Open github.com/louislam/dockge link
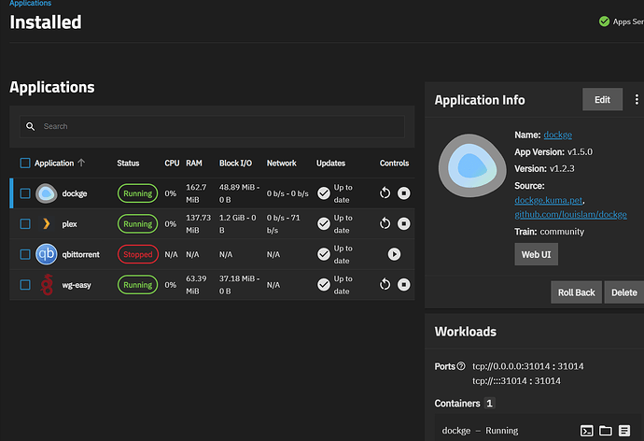The height and width of the screenshot is (441, 644). (x=570, y=215)
